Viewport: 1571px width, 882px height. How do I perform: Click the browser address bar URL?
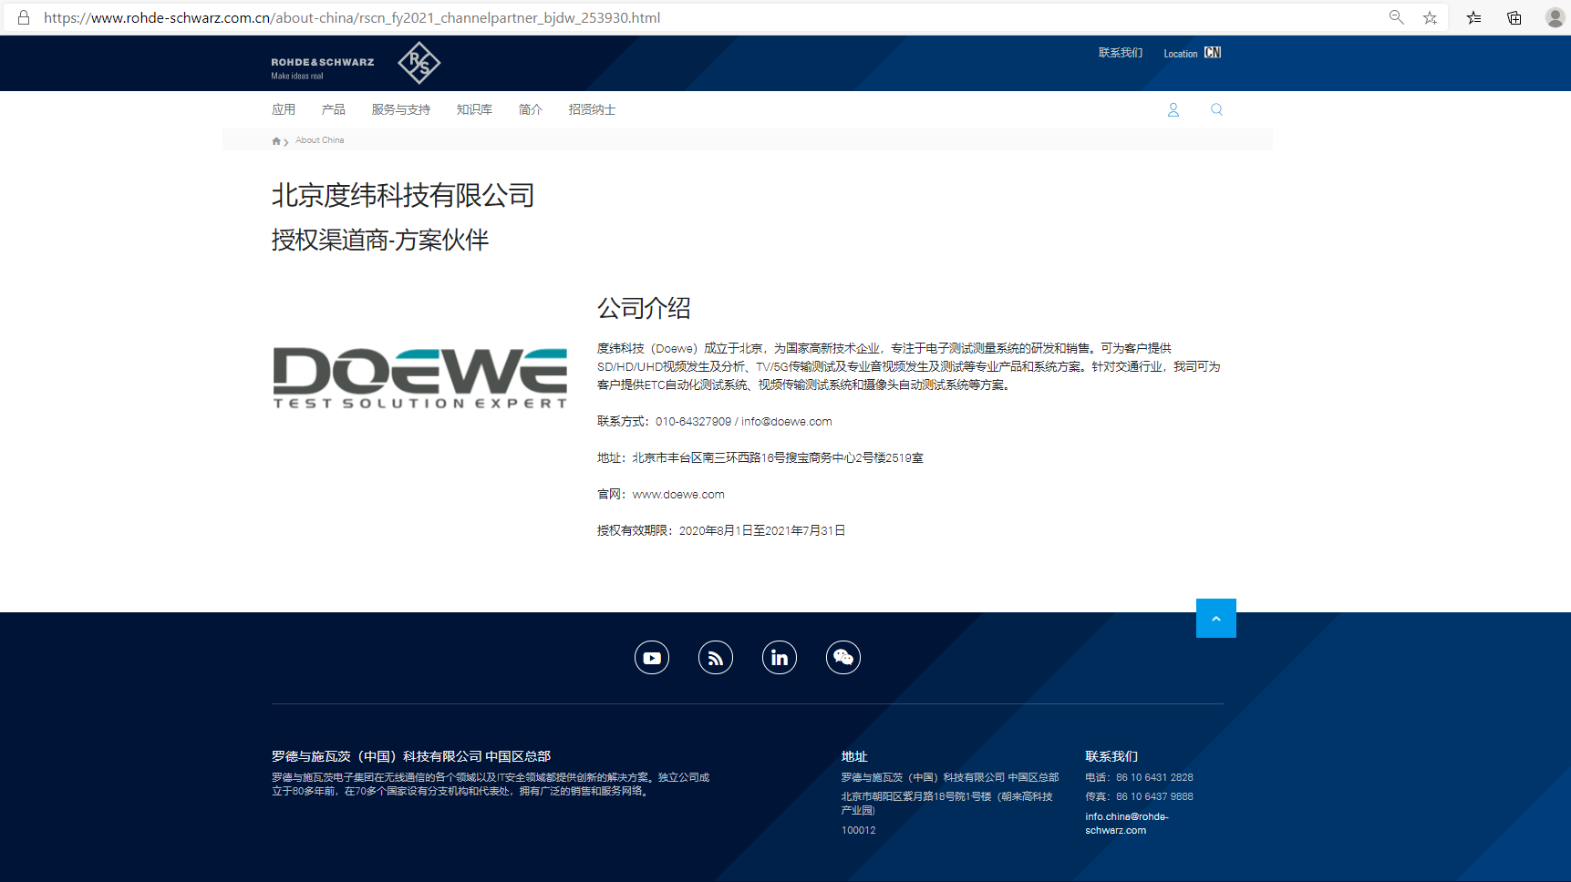pyautogui.click(x=352, y=17)
